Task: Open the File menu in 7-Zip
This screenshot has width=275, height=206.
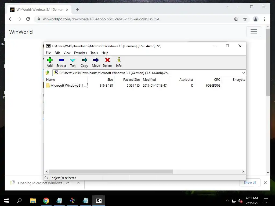Action: (x=48, y=53)
